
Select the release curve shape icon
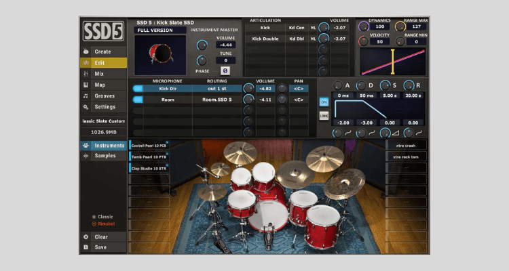click(x=419, y=133)
